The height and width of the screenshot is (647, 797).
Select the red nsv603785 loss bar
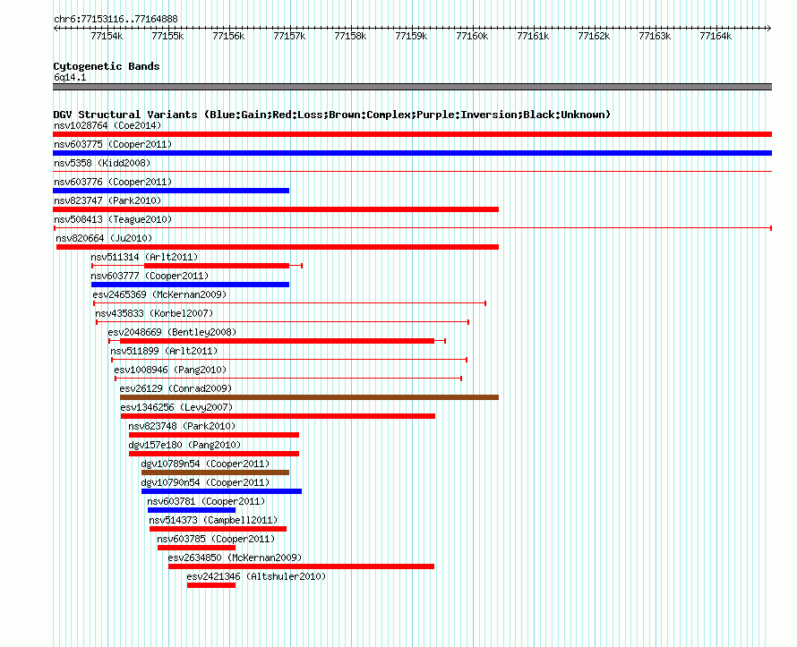197,548
